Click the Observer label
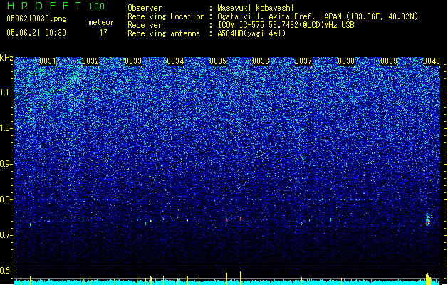The height and width of the screenshot is (285, 448). click(145, 8)
